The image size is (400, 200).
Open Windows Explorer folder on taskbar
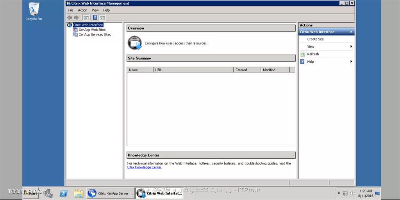click(x=79, y=193)
